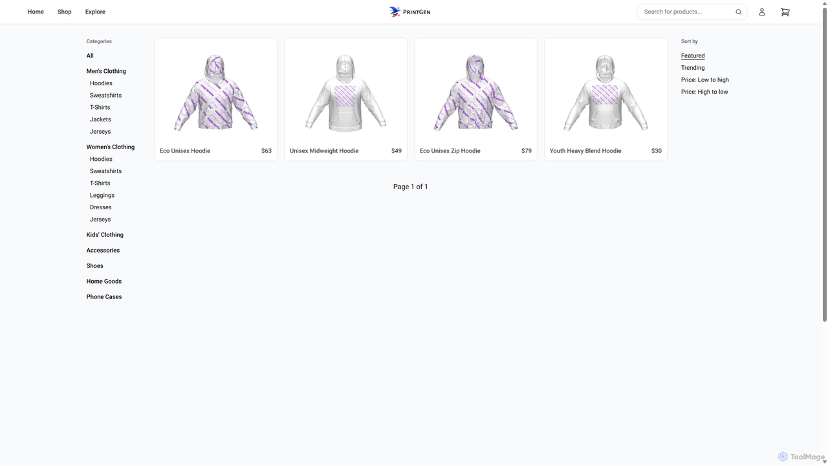Viewport: 828px width, 465px height.
Task: Select Sweatshirts under Women's Clothing
Action: 105,171
